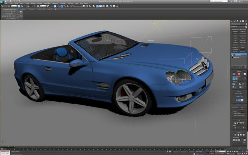Select the Bind to Space Warp tool
The image size is (248, 155).
(9, 6)
